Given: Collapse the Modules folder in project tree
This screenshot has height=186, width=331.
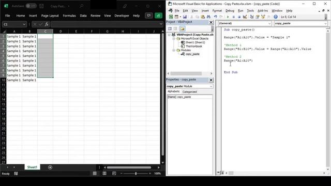Looking at the screenshot, I should (x=174, y=50).
